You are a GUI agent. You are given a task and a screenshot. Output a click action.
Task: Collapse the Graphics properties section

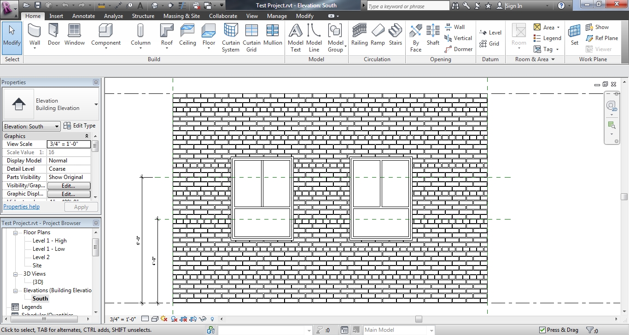[87, 136]
